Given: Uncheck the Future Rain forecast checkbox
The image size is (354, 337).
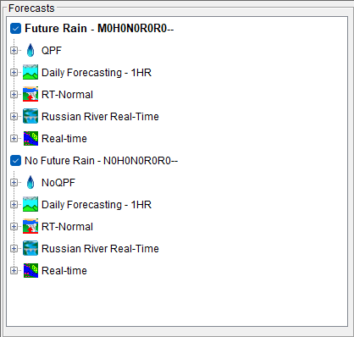Looking at the screenshot, I should [15, 29].
